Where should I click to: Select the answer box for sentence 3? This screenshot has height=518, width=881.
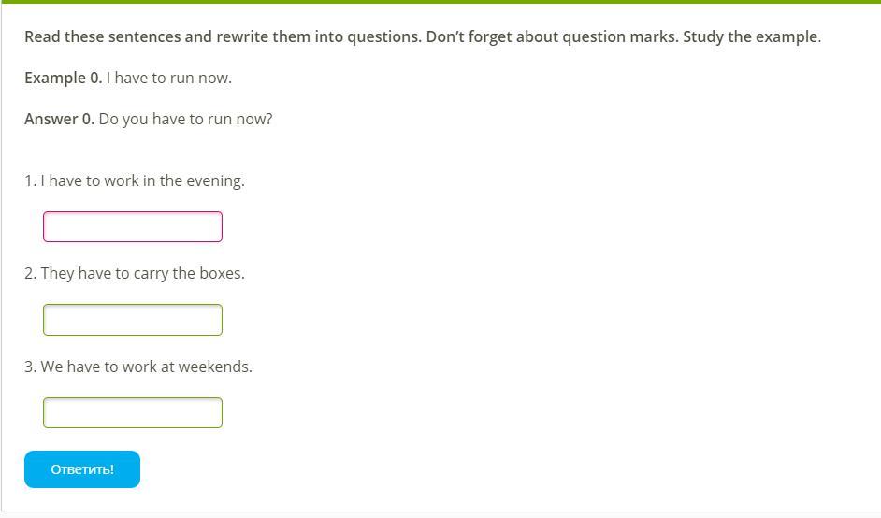click(133, 412)
